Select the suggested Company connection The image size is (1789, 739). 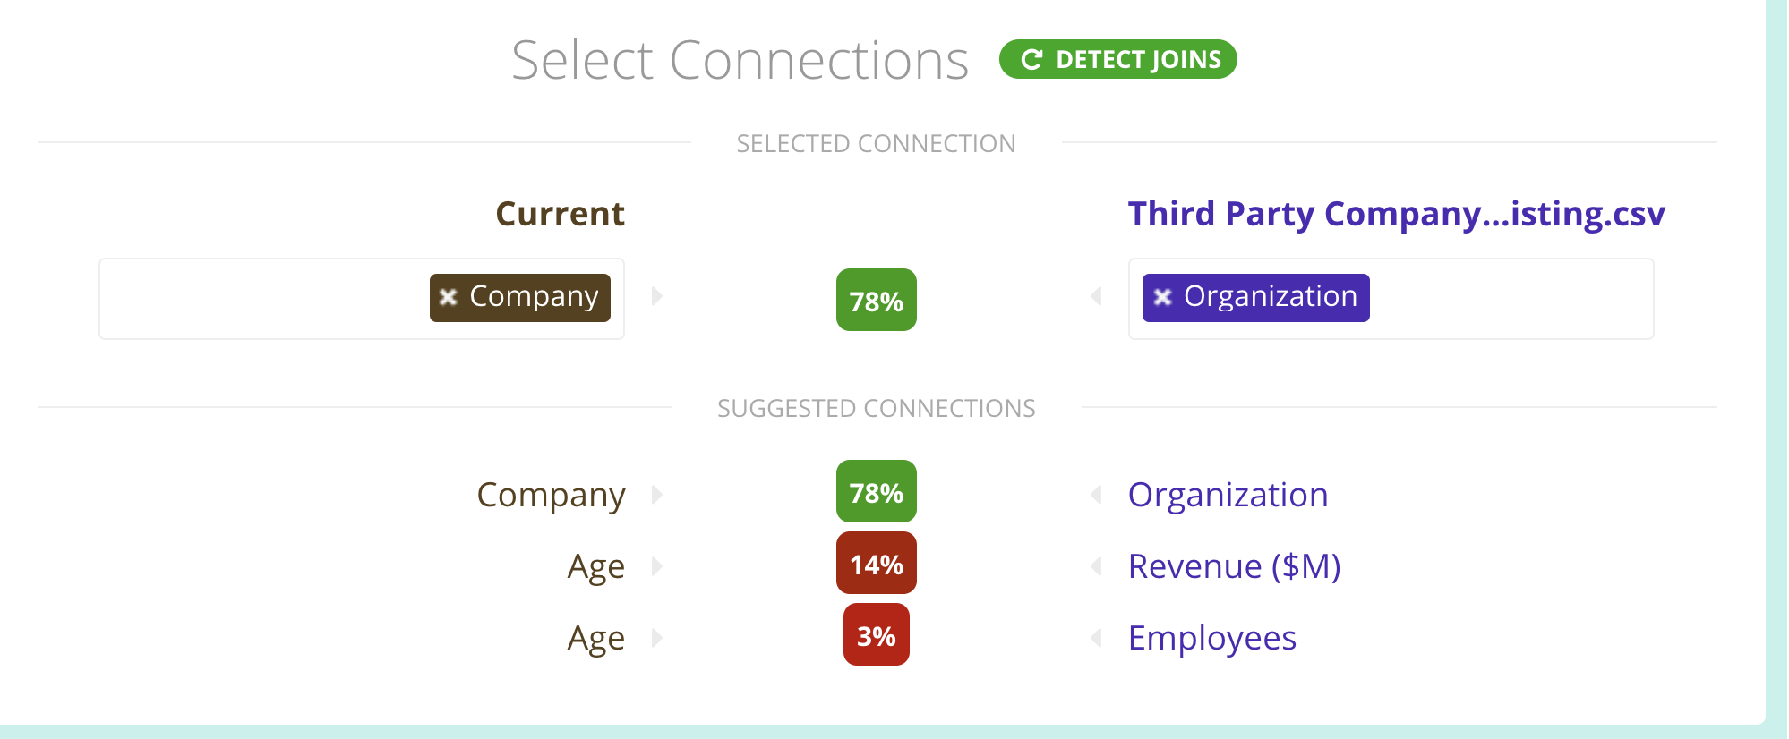[x=551, y=495]
